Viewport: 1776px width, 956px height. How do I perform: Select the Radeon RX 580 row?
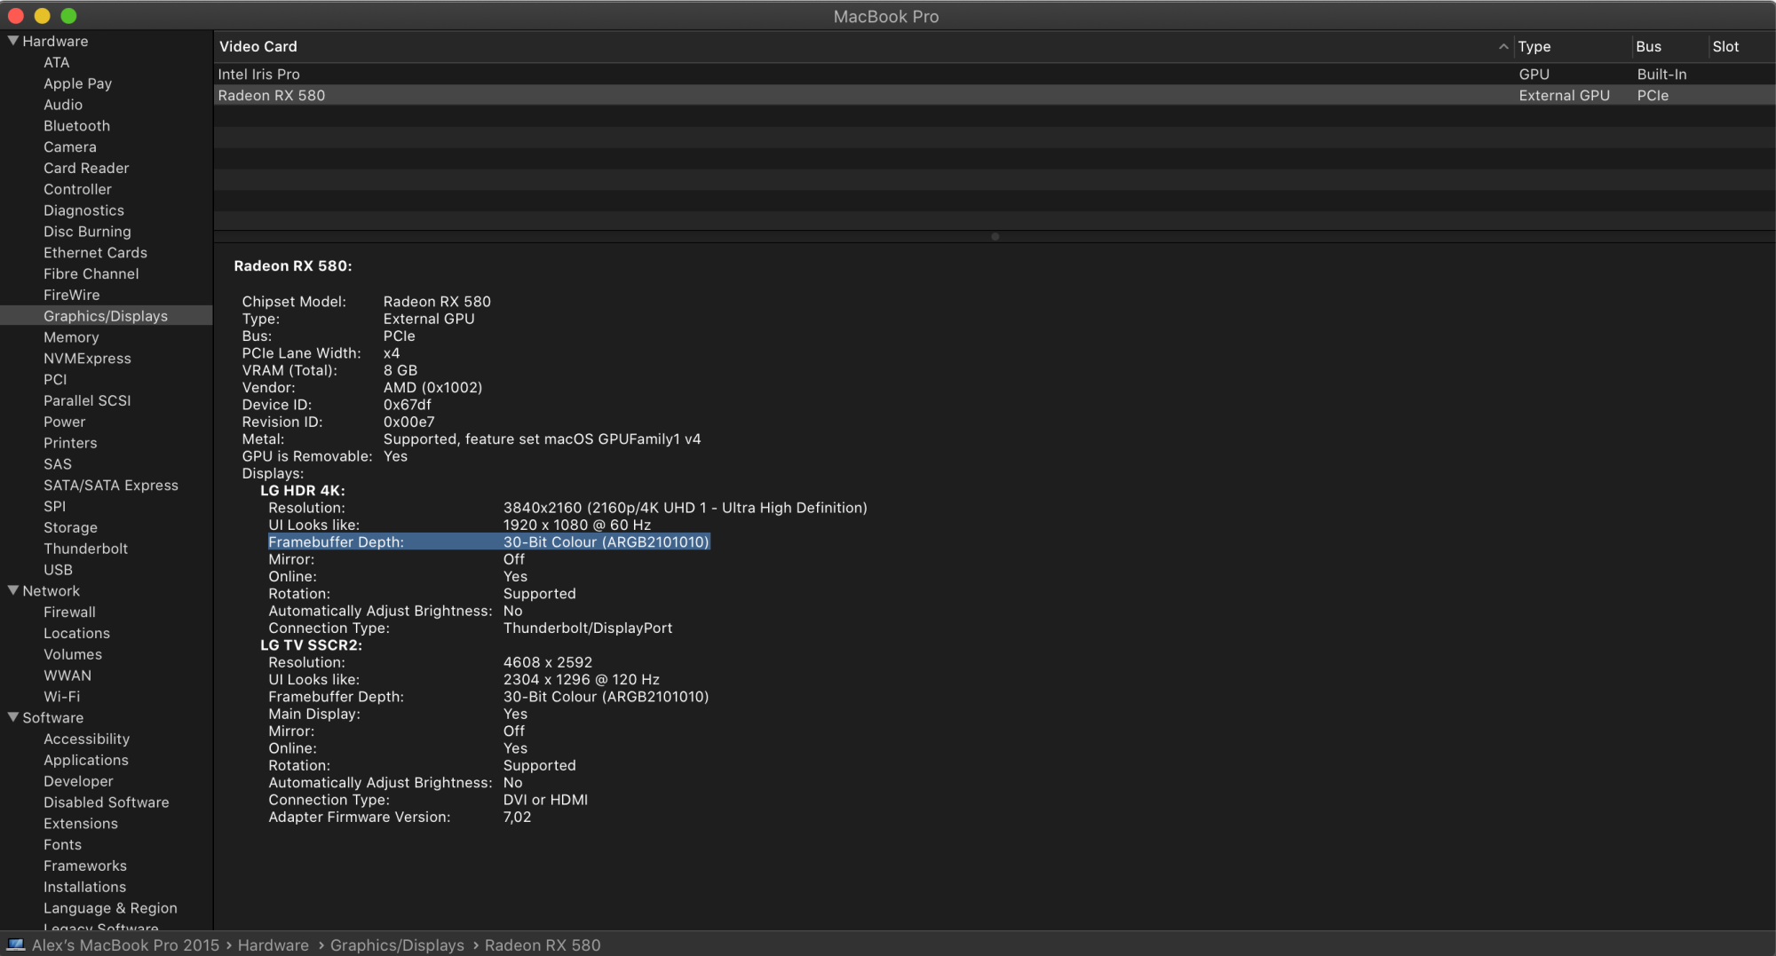pos(995,95)
